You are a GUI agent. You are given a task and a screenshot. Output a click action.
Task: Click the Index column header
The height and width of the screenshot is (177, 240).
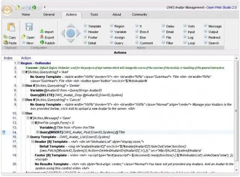8,58
